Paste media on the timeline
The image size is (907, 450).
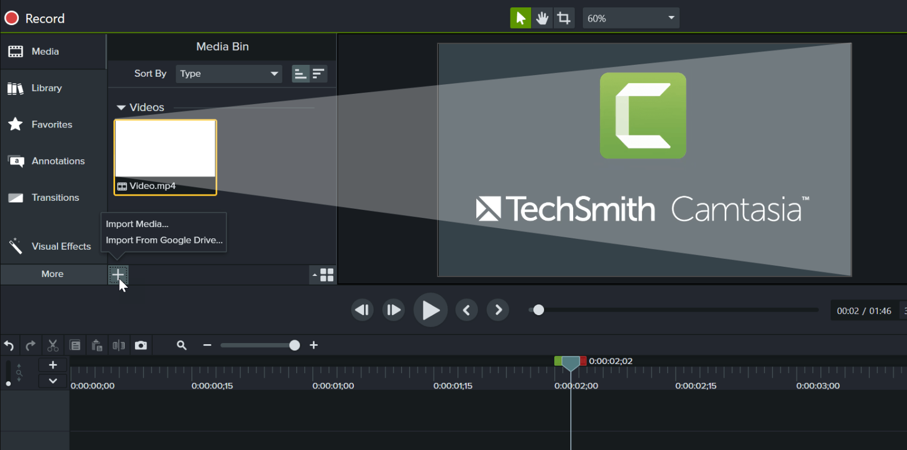(x=97, y=345)
